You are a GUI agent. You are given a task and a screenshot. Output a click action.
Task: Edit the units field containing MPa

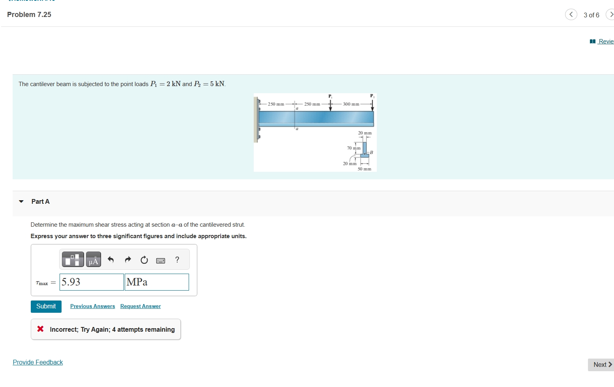(x=157, y=282)
